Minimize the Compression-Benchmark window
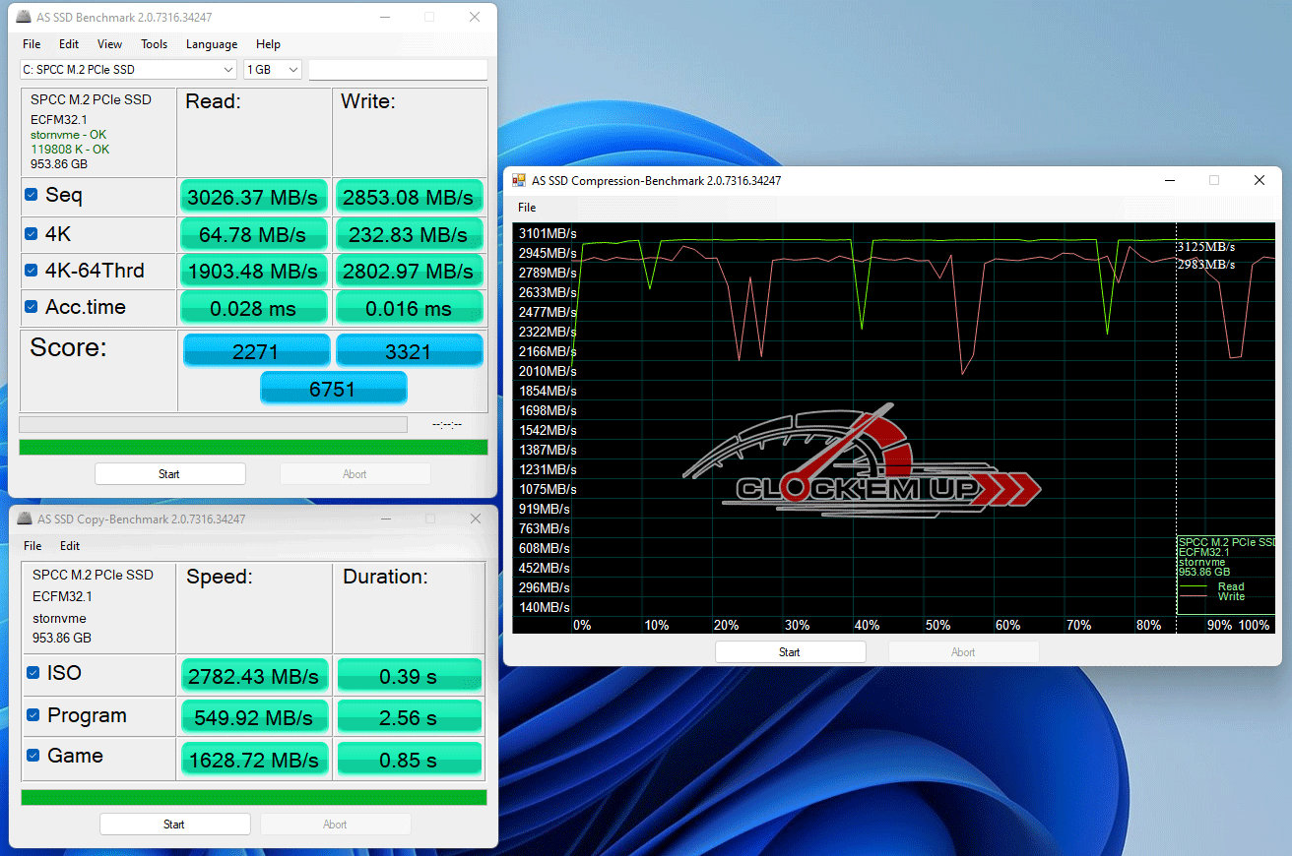The width and height of the screenshot is (1292, 856). pos(1169,181)
